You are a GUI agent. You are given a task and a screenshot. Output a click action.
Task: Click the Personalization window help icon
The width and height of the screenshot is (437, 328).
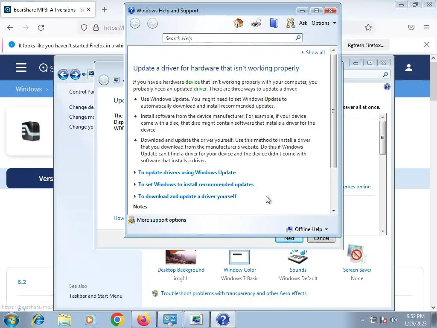pyautogui.click(x=387, y=87)
